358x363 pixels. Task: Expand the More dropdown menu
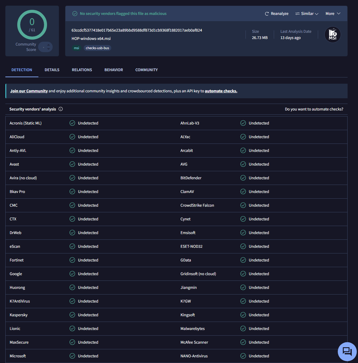point(333,14)
